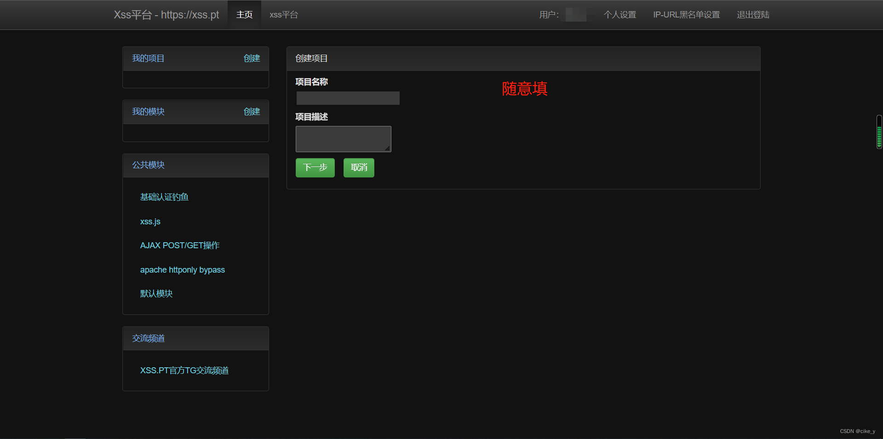This screenshot has width=883, height=439.
Task: Click the textarea resize grip corner
Action: pos(387,148)
